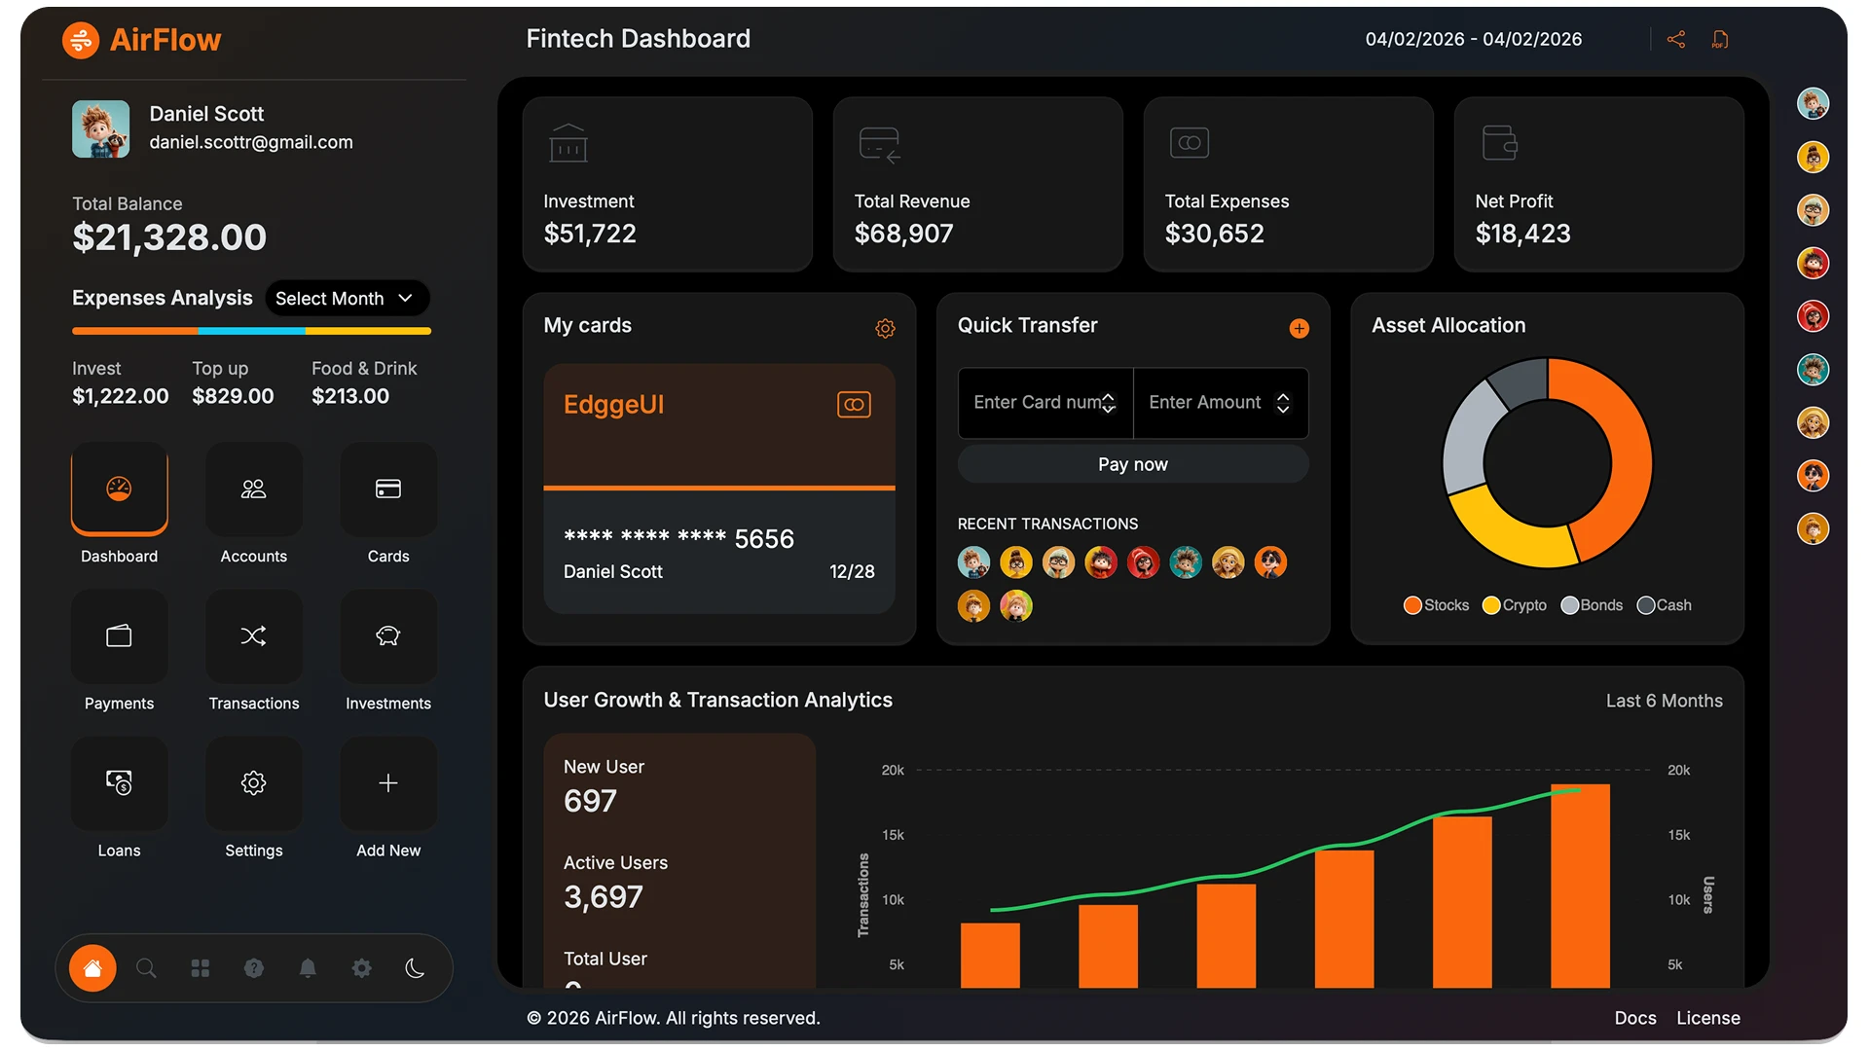Open the Cards tile

click(x=388, y=489)
